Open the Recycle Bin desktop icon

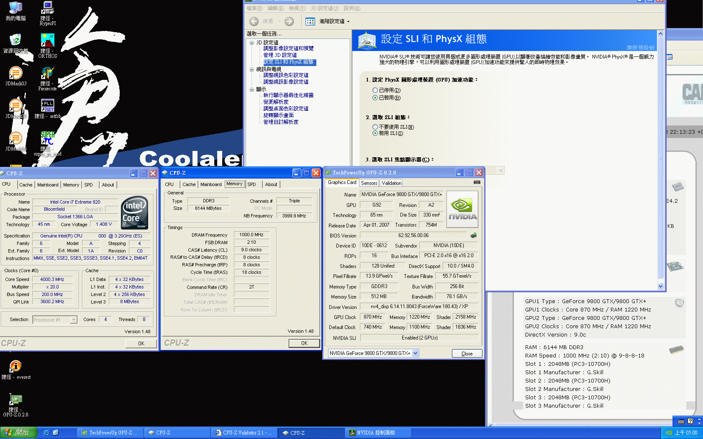point(16,43)
